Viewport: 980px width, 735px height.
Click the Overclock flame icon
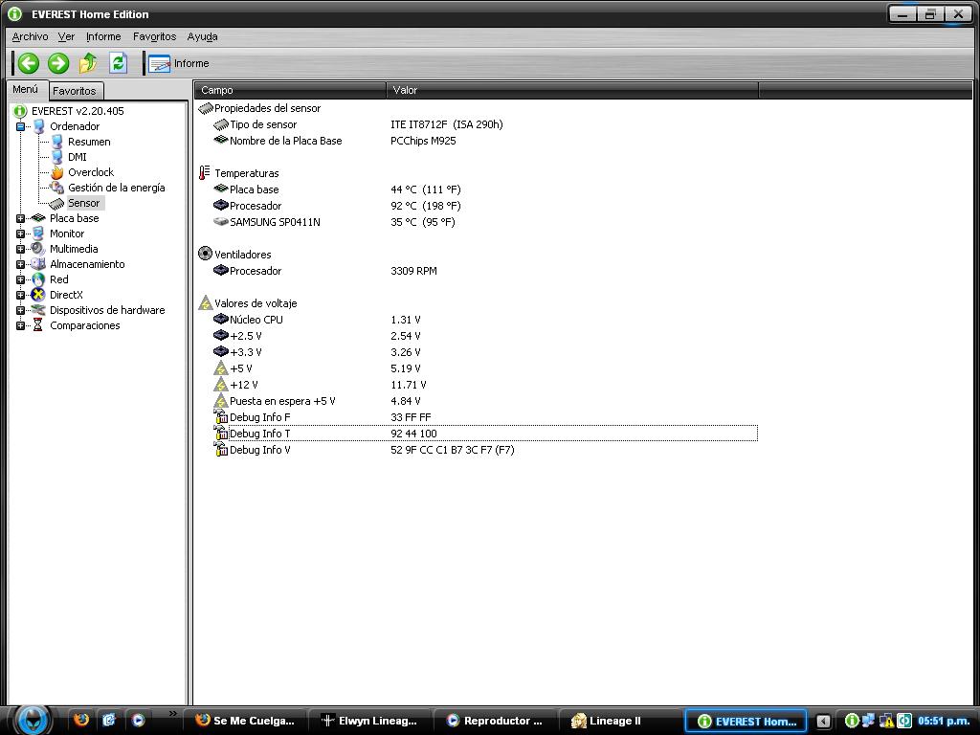click(56, 172)
